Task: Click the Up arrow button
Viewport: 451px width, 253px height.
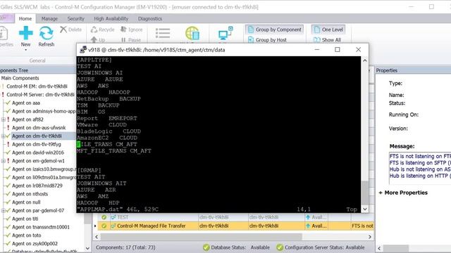Action: [x=98, y=39]
